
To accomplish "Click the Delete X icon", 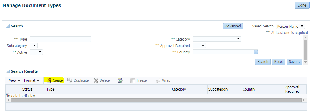I will (x=96, y=80).
